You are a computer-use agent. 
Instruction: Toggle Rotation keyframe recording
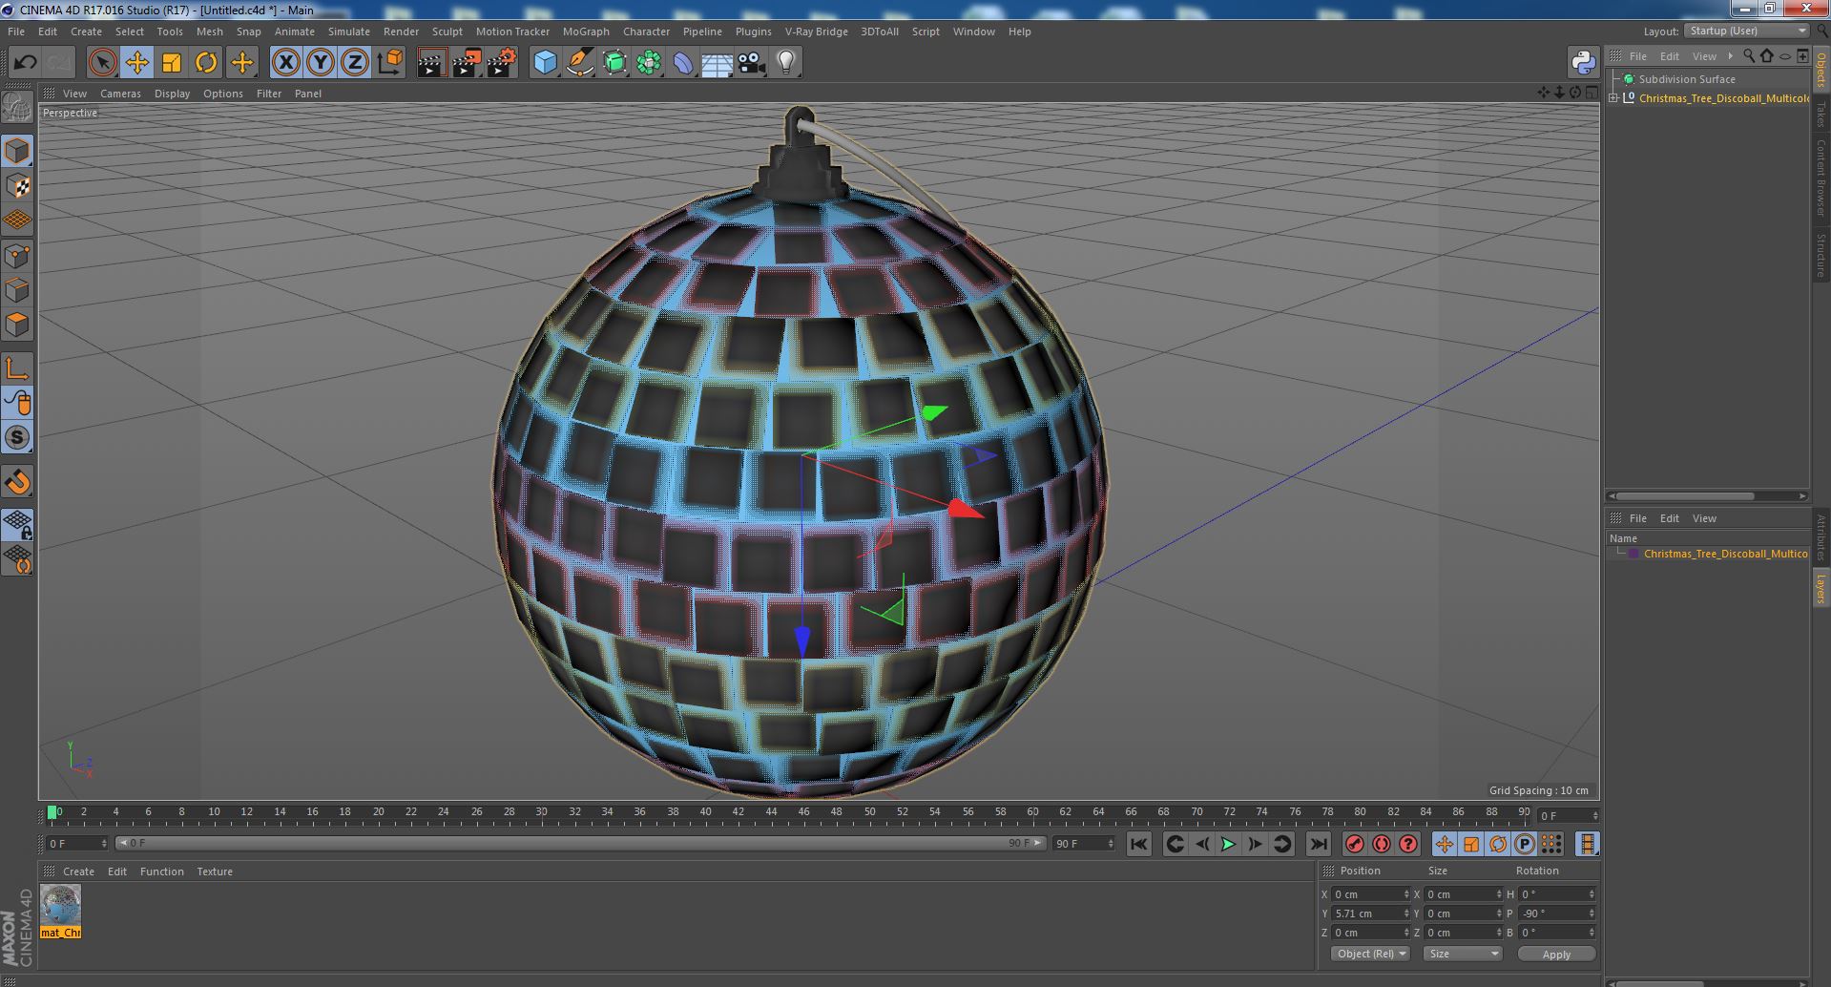pyautogui.click(x=1497, y=844)
